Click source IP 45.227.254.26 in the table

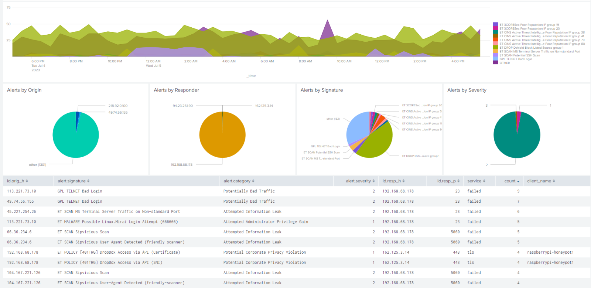click(21, 212)
